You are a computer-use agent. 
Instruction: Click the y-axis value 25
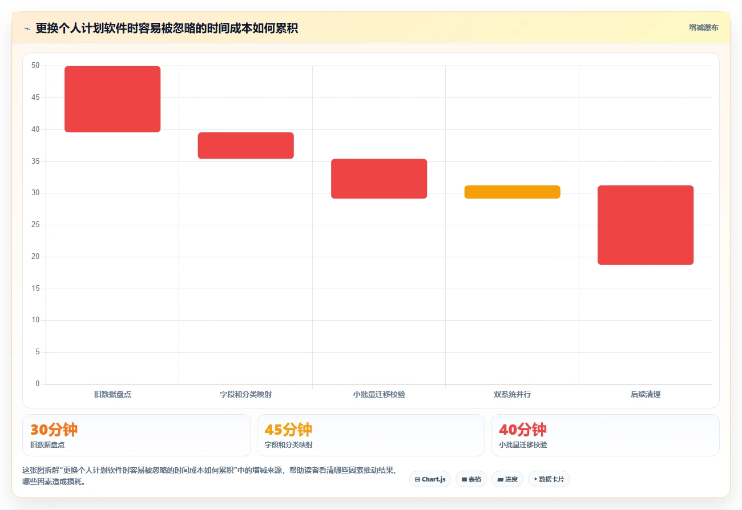coord(35,225)
